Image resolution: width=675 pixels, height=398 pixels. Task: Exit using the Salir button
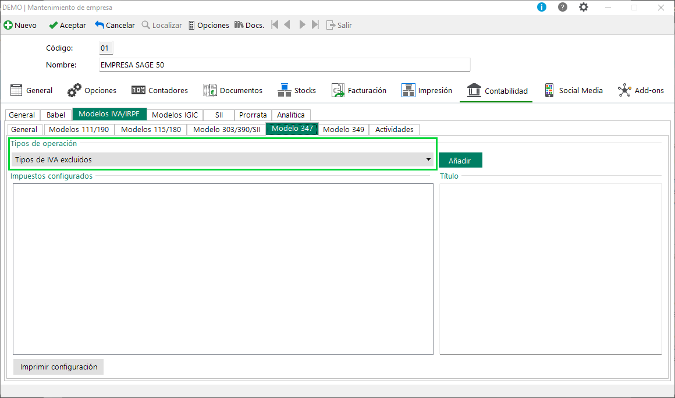(339, 26)
